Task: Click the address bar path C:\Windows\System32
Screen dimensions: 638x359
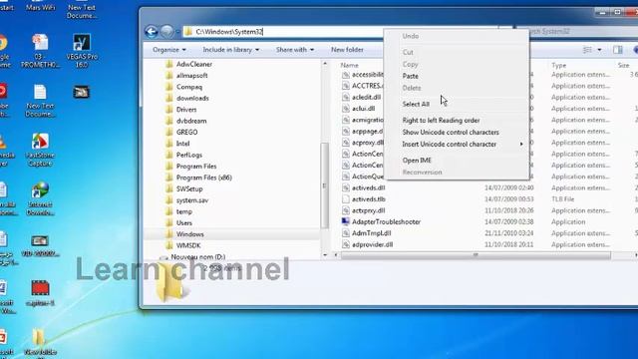Action: [229, 32]
